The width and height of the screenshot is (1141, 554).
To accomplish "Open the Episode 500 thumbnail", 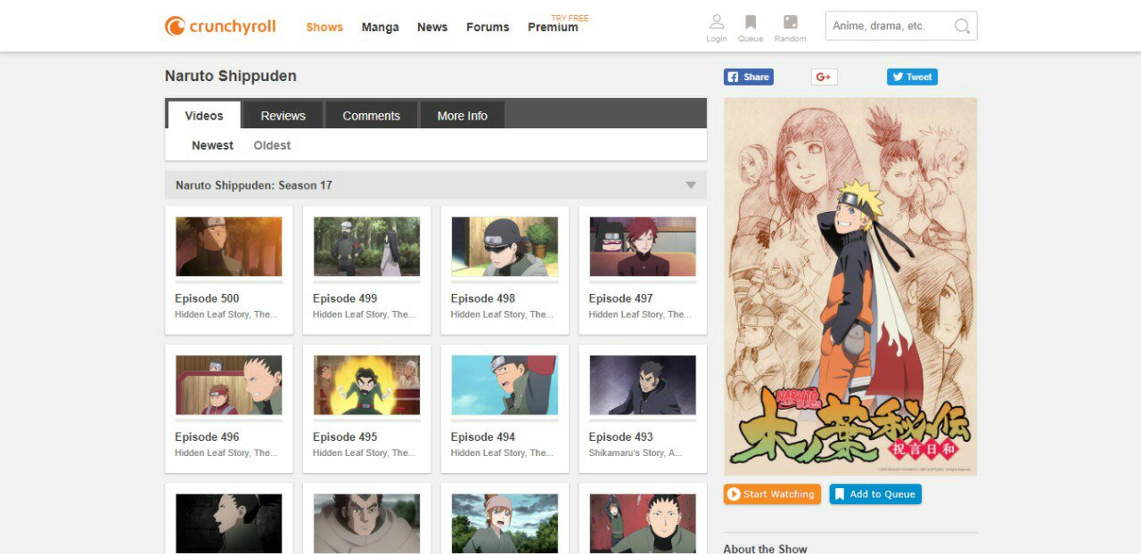I will [x=229, y=247].
